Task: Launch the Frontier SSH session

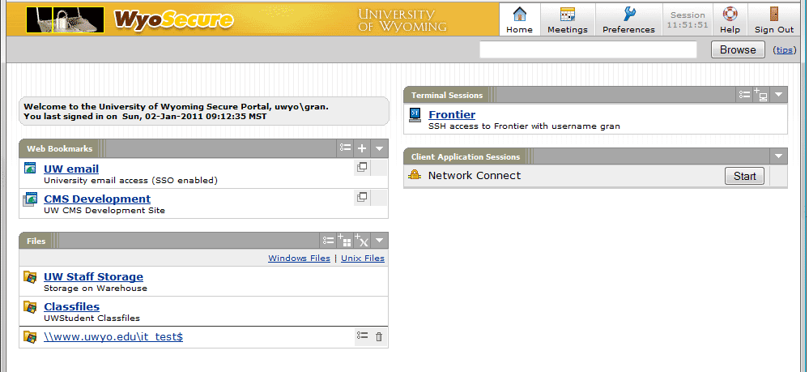Action: tap(452, 115)
